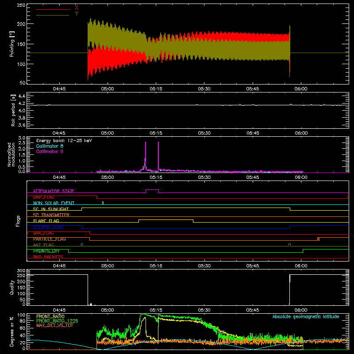354x354 pixels.
Task: Click the non solar event pulse marker
Action: 103,203
